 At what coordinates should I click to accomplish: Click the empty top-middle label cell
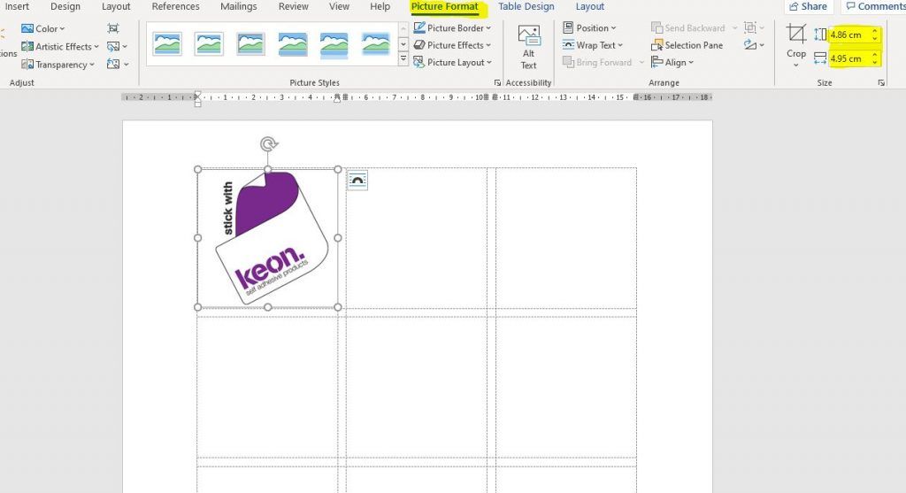coord(417,238)
